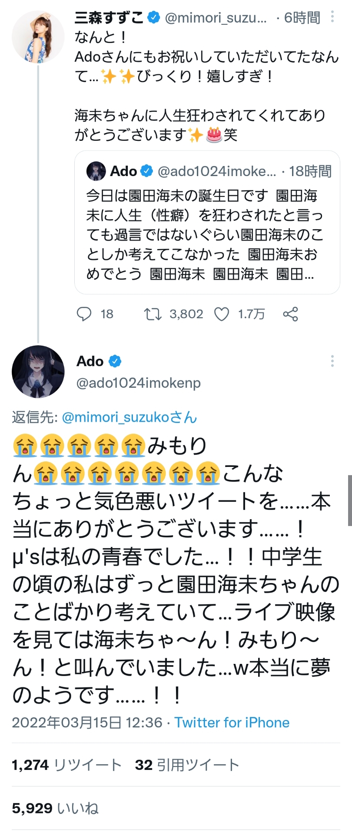
Task: Tap the reply speech bubble icon
Action: (x=84, y=314)
